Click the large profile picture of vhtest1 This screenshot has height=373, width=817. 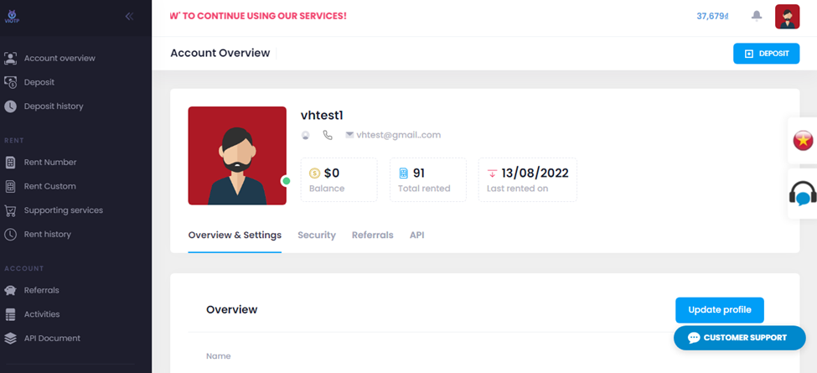pos(237,156)
